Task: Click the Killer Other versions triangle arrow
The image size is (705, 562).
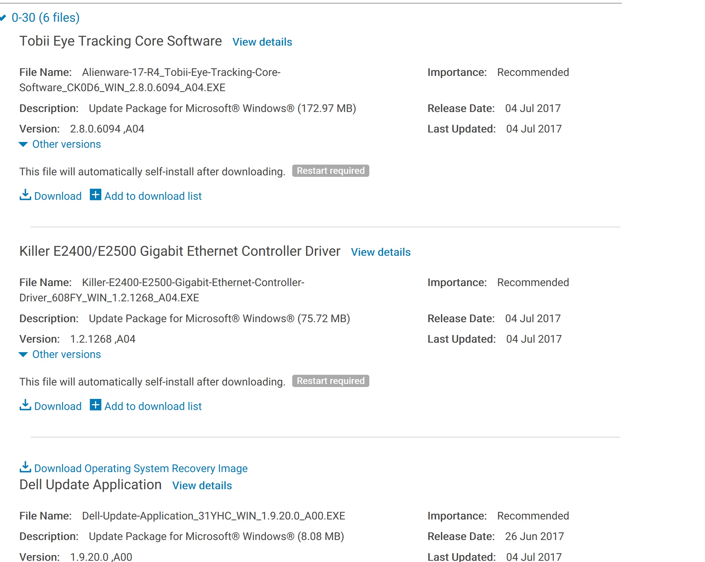Action: 23,355
